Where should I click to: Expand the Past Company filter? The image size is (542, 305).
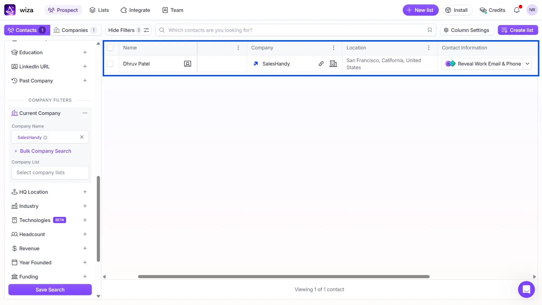coord(85,80)
